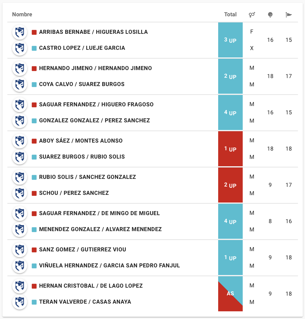Open HERNANDO JIMENO / HERNANDO JIMENO pair

95,68
